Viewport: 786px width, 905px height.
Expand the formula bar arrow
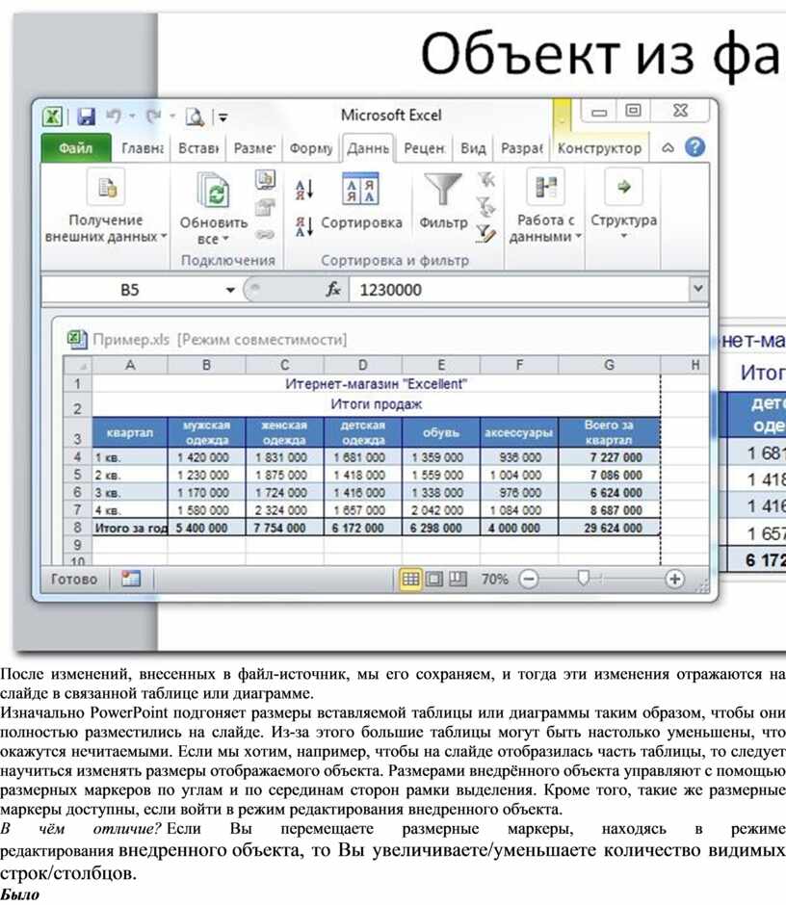697,288
